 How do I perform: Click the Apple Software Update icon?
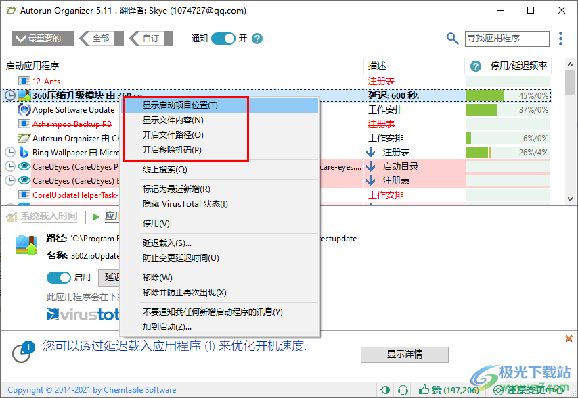point(24,109)
